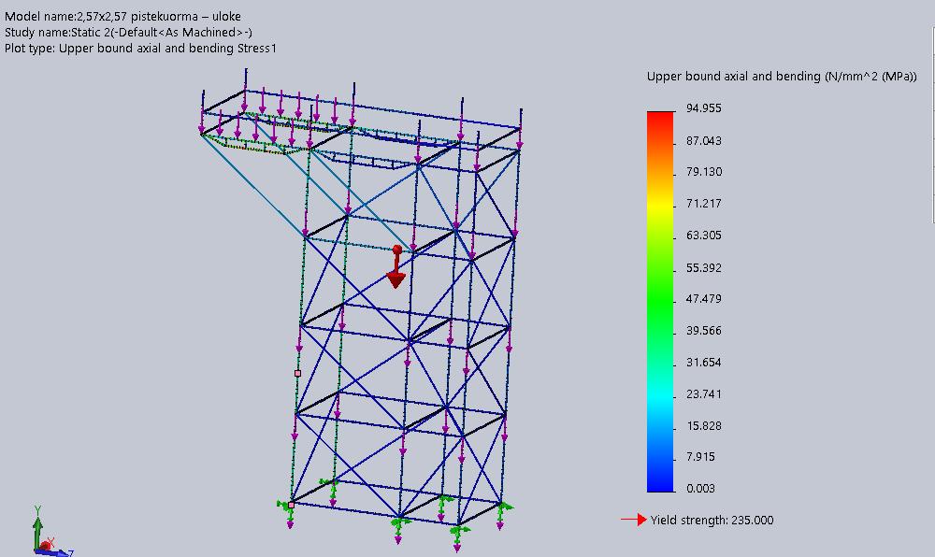This screenshot has height=557, width=935.
Task: Click the orientation triad axis indicator
Action: [x=50, y=532]
